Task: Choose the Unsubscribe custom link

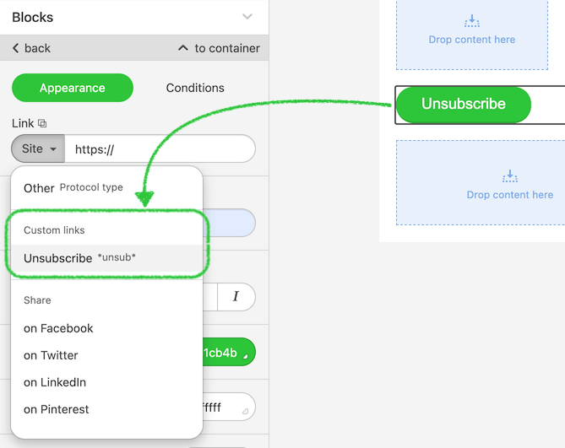Action: coord(58,258)
